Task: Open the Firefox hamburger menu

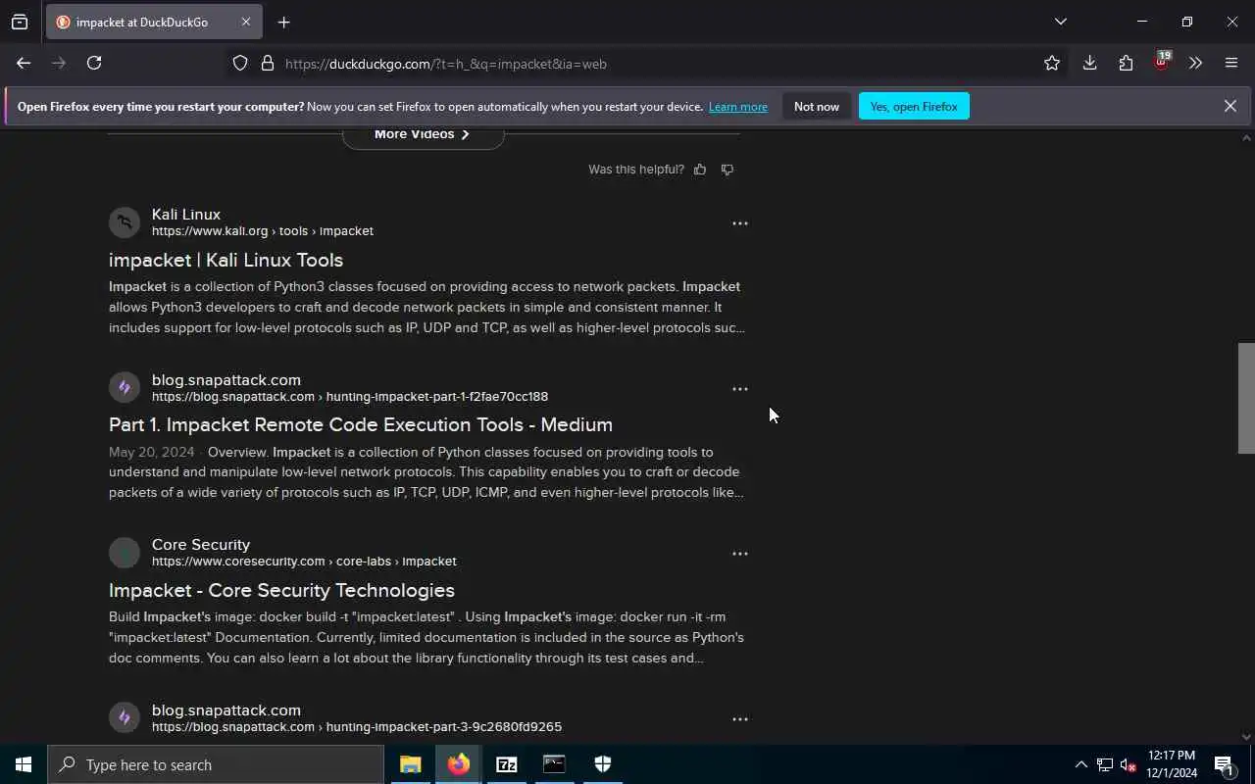Action: (1231, 63)
